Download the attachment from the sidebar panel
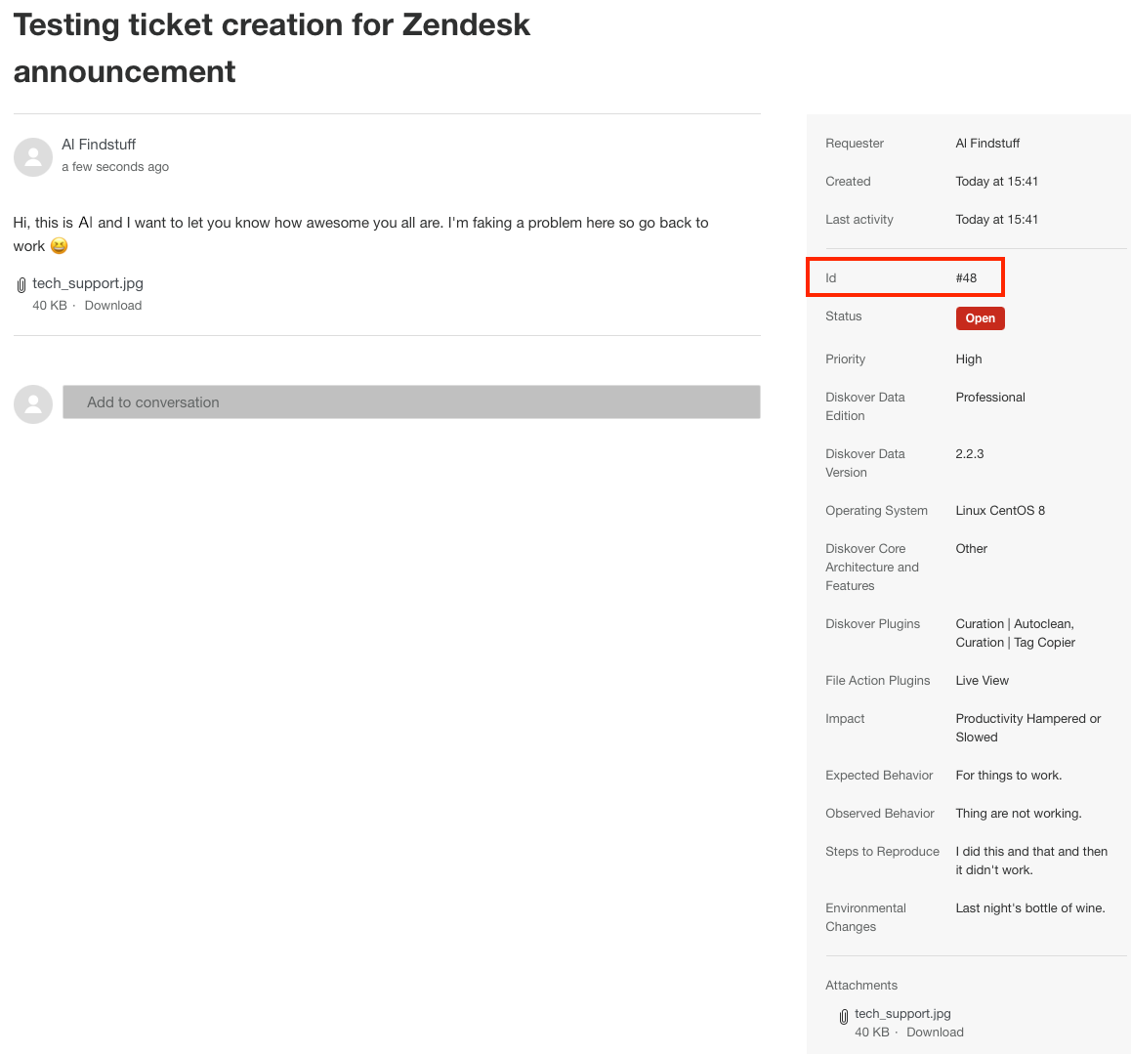Screen dimensions: 1131x1054 click(935, 1032)
